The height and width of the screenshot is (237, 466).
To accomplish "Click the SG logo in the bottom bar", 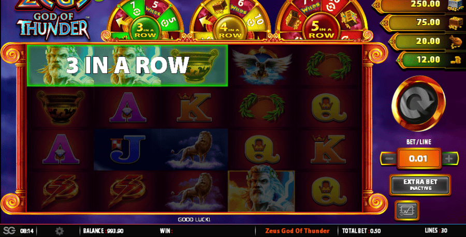I will click(9, 231).
